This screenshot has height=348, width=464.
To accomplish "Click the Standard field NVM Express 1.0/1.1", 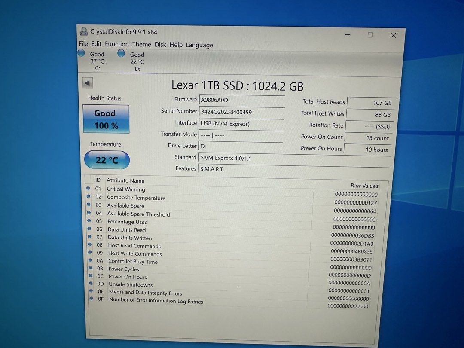I will coord(294,159).
